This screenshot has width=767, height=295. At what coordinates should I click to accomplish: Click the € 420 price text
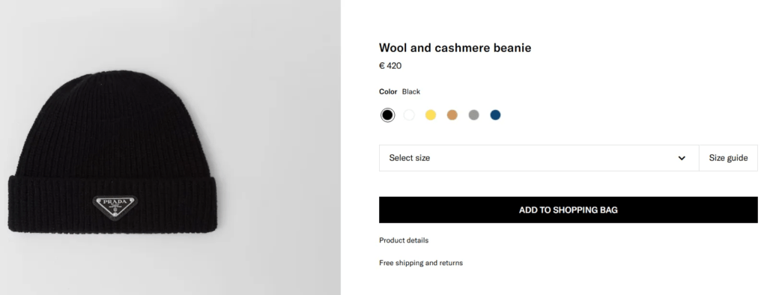click(x=390, y=66)
